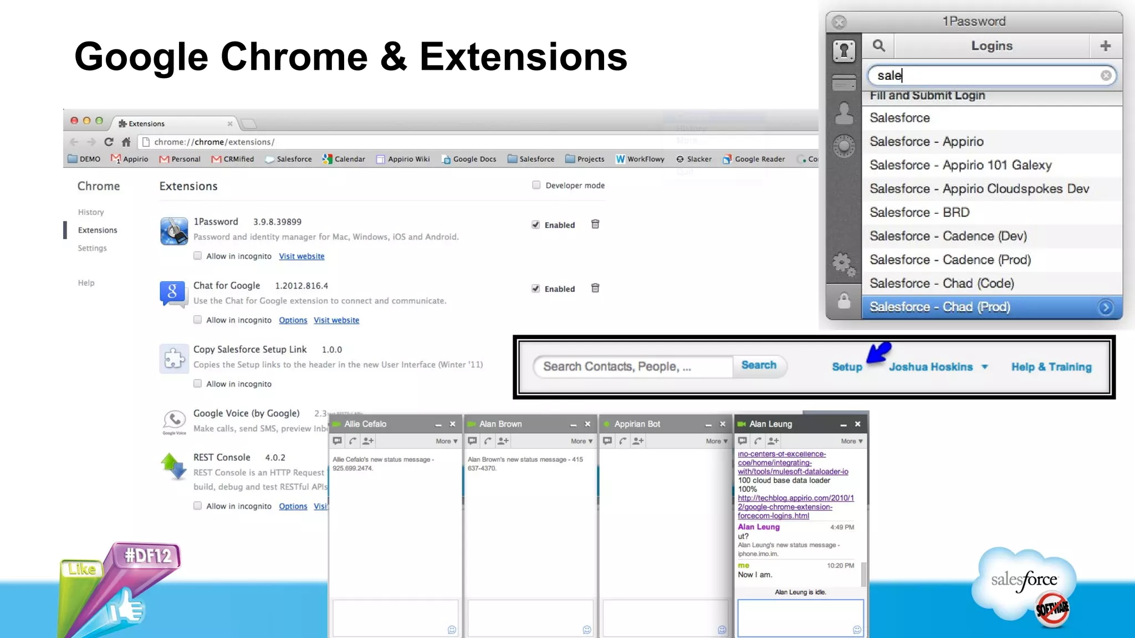The image size is (1135, 638).
Task: Open More dropdown in Alan Leung chat
Action: [x=852, y=441]
